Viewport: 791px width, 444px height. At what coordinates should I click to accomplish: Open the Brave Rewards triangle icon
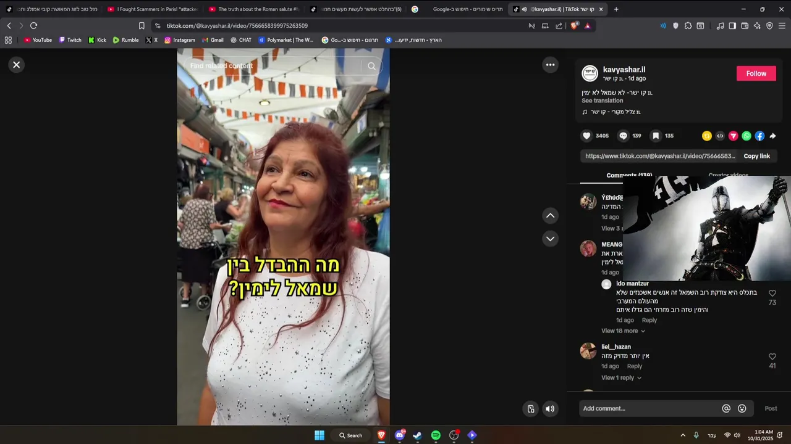(587, 26)
